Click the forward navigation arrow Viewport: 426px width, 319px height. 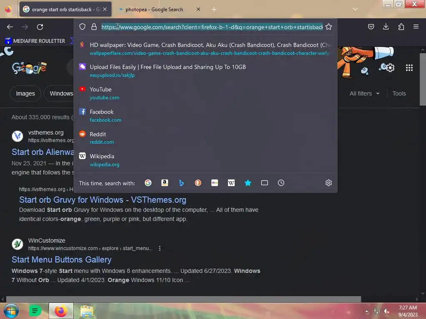(25, 27)
